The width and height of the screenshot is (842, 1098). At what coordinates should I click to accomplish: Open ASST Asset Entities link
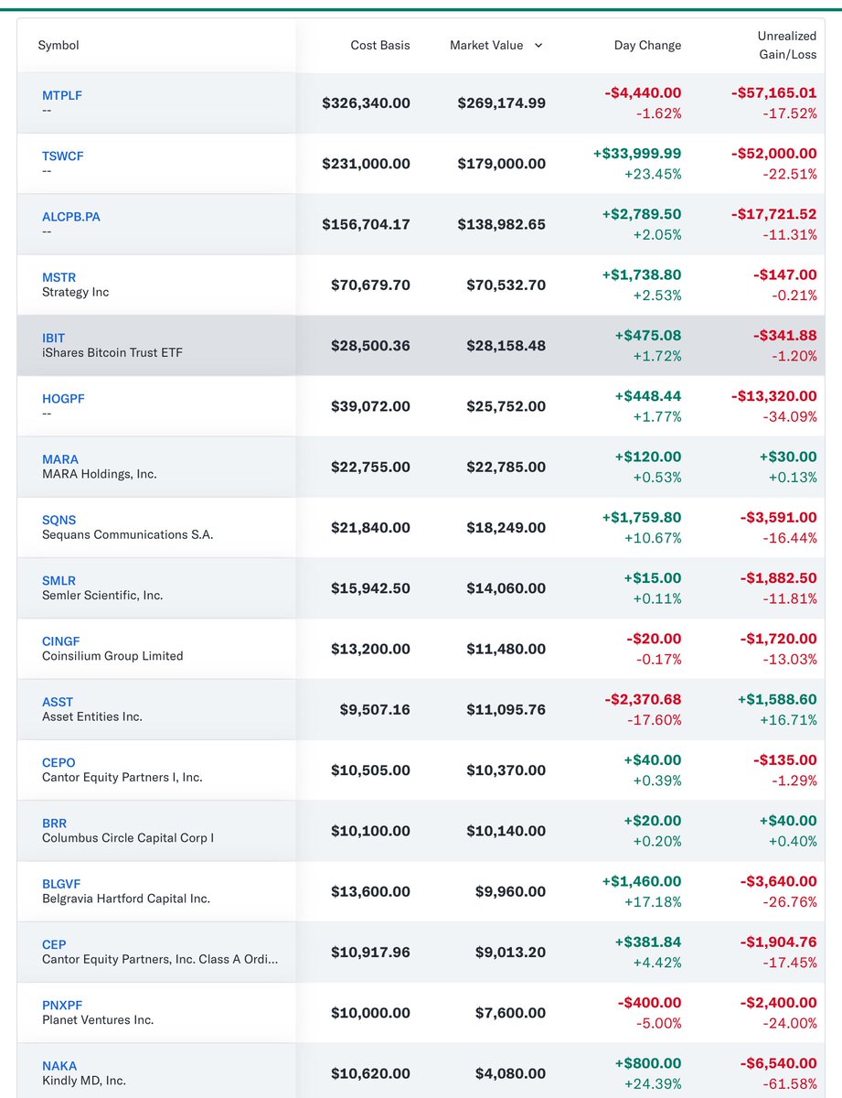pyautogui.click(x=58, y=701)
